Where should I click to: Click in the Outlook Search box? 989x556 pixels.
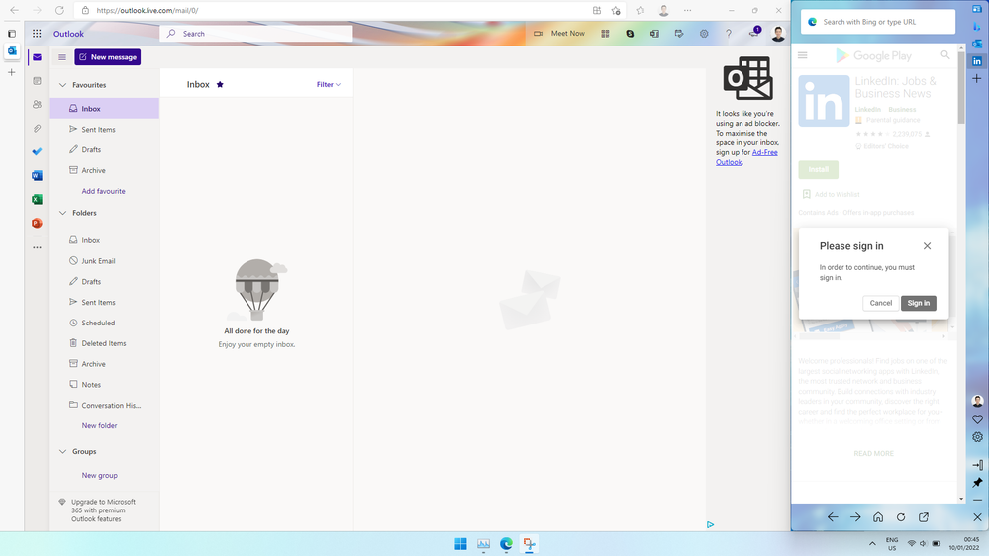[256, 34]
